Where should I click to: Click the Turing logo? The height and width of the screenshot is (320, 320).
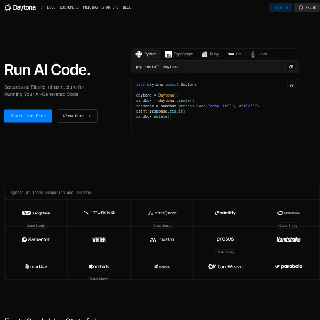99,213
